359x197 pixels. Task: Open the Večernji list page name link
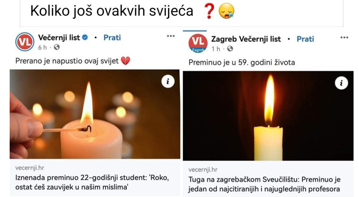(x=59, y=37)
